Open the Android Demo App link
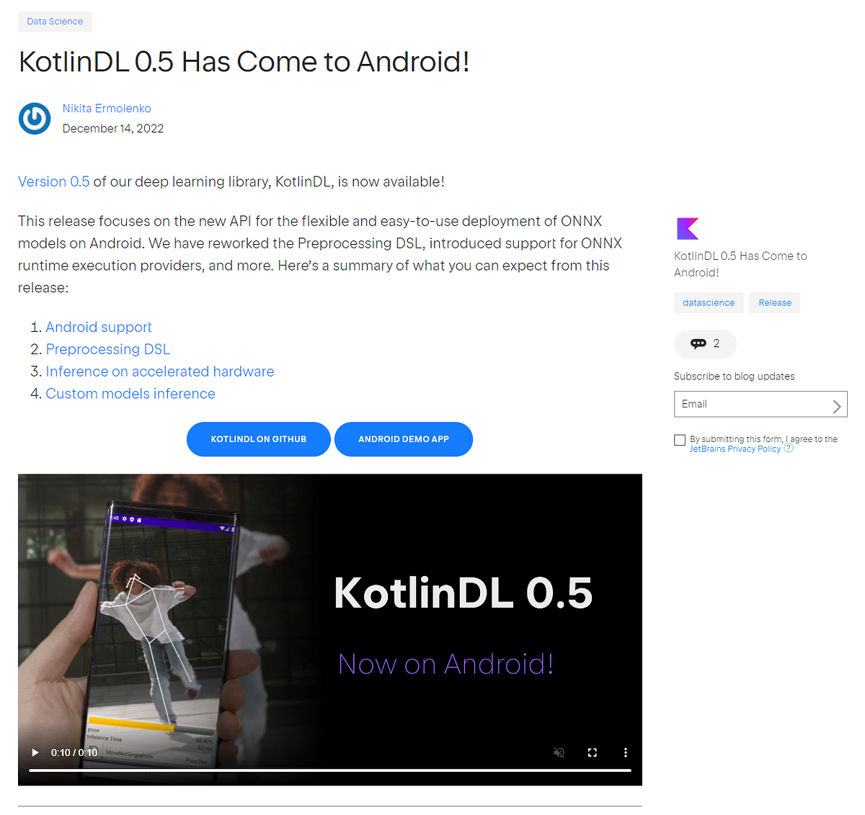Screen dimensions: 865x815 pyautogui.click(x=403, y=439)
